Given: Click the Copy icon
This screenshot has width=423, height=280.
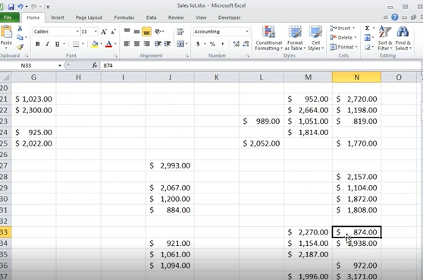Looking at the screenshot, I should pyautogui.click(x=20, y=37).
